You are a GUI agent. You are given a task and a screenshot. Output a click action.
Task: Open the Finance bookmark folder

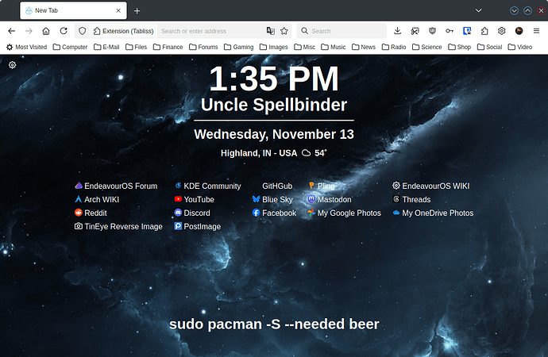point(168,47)
